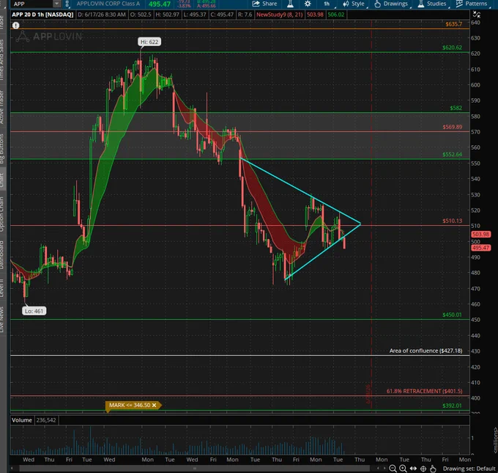498x473 pixels.
Task: Select the $392.01 level label
Action: point(452,406)
